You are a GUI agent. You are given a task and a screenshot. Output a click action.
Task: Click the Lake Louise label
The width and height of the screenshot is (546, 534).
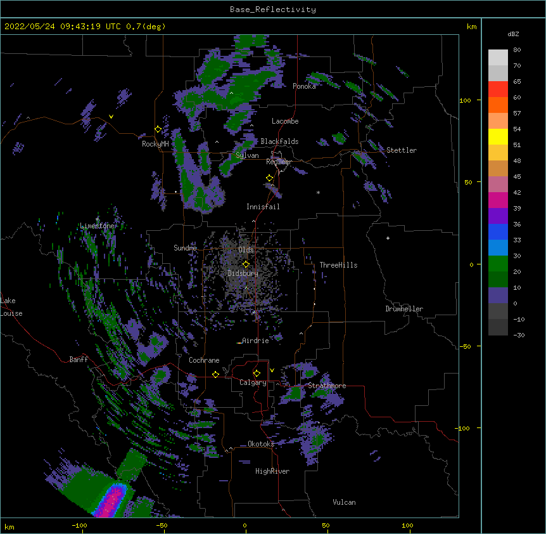pos(11,307)
